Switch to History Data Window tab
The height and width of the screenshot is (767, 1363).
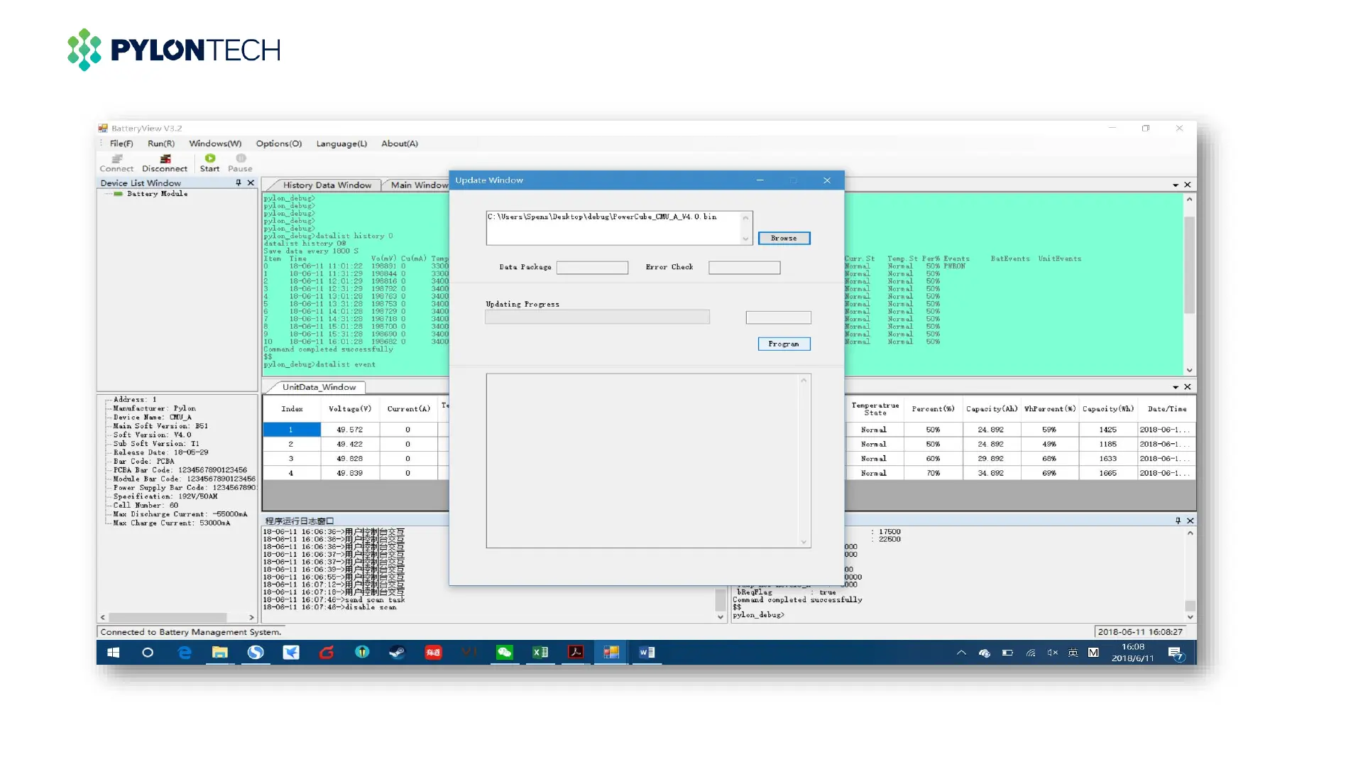click(x=327, y=185)
